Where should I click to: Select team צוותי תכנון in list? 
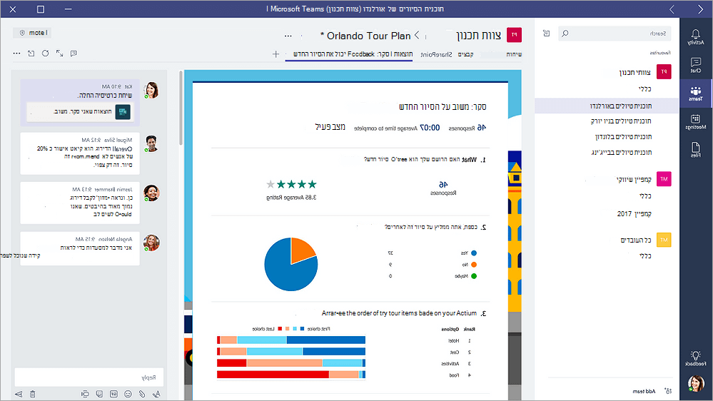634,72
